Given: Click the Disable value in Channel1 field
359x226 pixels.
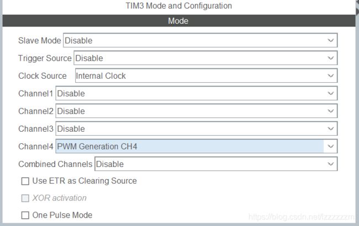Looking at the screenshot, I should [x=71, y=94].
